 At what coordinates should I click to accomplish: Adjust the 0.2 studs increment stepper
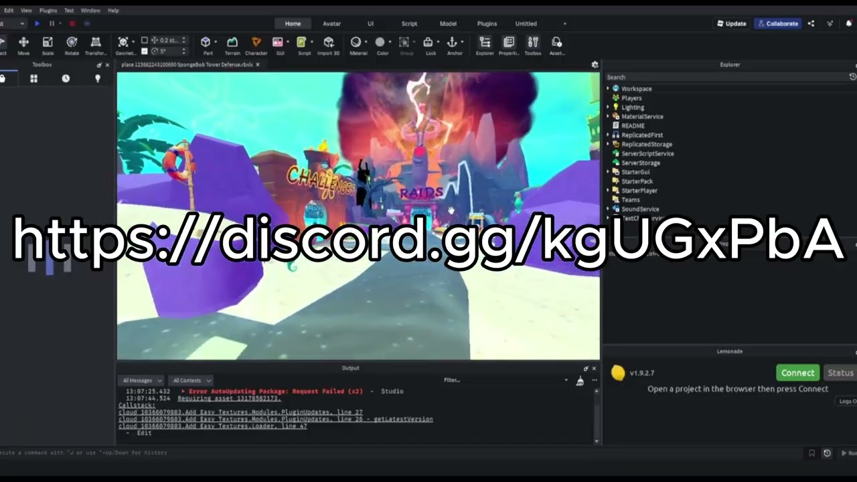(x=184, y=40)
